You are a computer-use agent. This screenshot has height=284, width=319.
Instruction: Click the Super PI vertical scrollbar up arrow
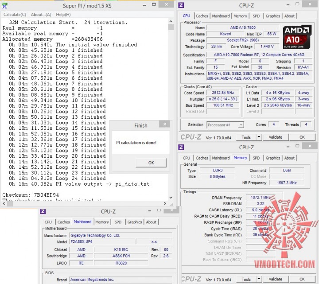click(171, 21)
